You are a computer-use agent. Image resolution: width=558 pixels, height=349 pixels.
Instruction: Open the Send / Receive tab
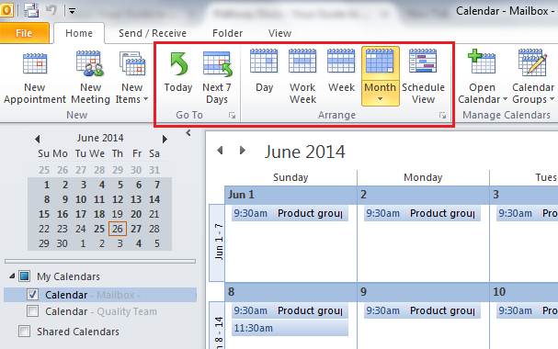(x=153, y=33)
